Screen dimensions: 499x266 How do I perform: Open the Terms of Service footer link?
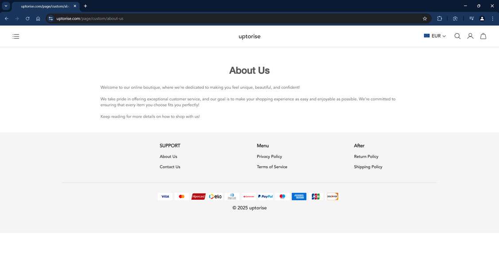(x=272, y=167)
